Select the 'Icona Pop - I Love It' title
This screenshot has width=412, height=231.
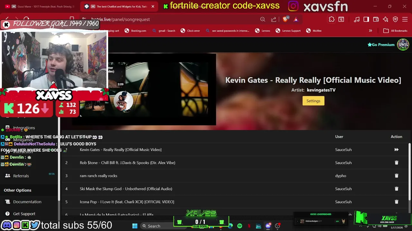pyautogui.click(x=127, y=202)
